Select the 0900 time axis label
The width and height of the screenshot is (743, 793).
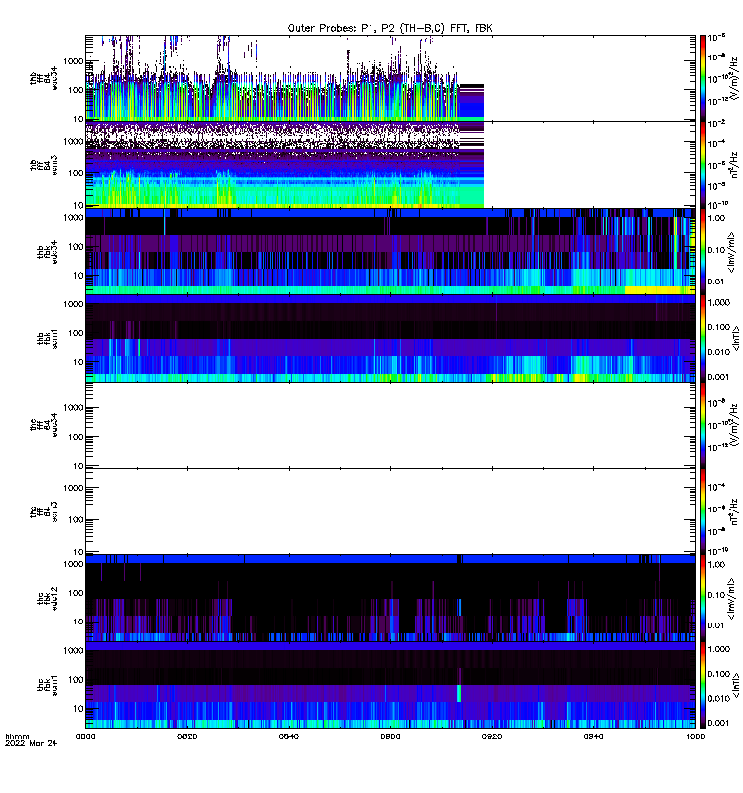pos(390,736)
